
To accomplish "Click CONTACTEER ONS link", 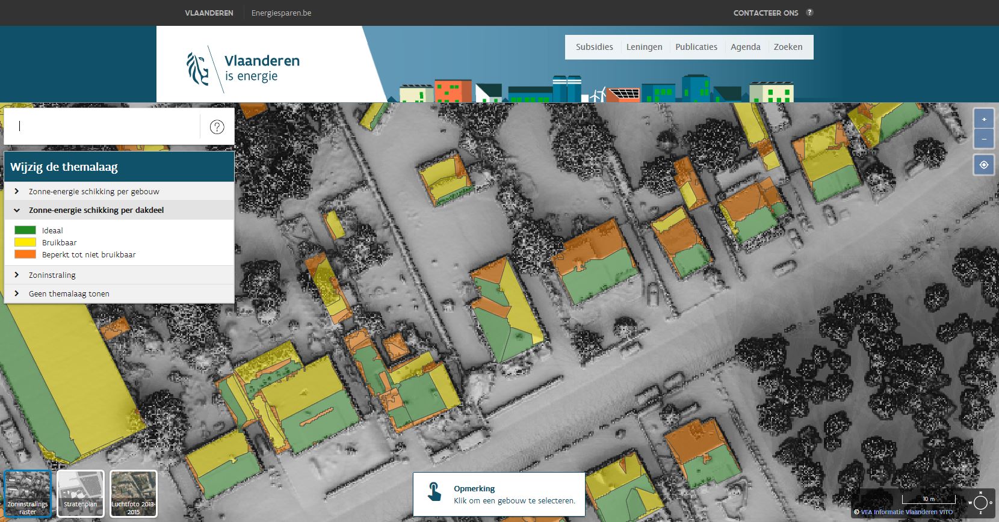I will 765,13.
